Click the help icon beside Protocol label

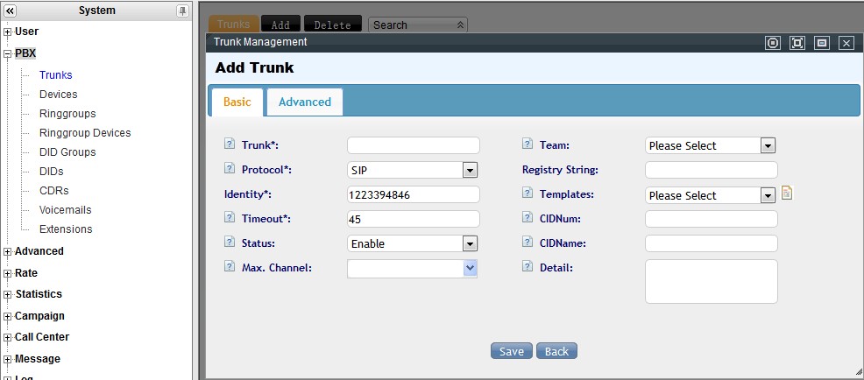(x=230, y=169)
